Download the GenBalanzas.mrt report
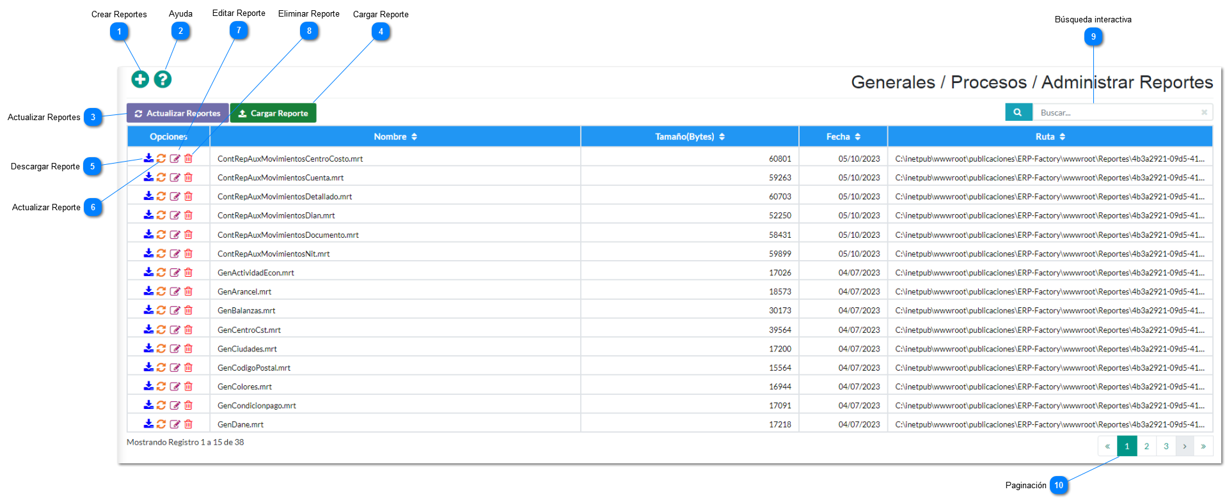 [x=148, y=310]
